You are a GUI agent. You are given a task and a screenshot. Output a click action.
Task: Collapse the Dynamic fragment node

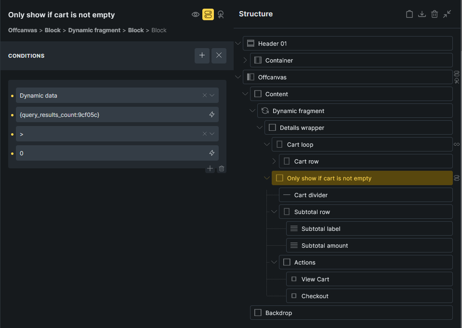point(252,111)
